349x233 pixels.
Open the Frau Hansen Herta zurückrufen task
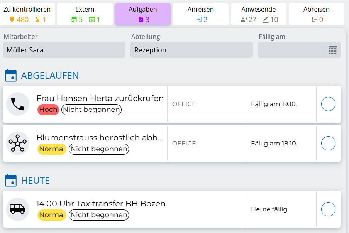click(100, 98)
